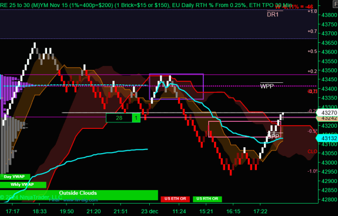The image size is (338, 216).
Task: Click the bright green box showing 1
Action: (136, 118)
